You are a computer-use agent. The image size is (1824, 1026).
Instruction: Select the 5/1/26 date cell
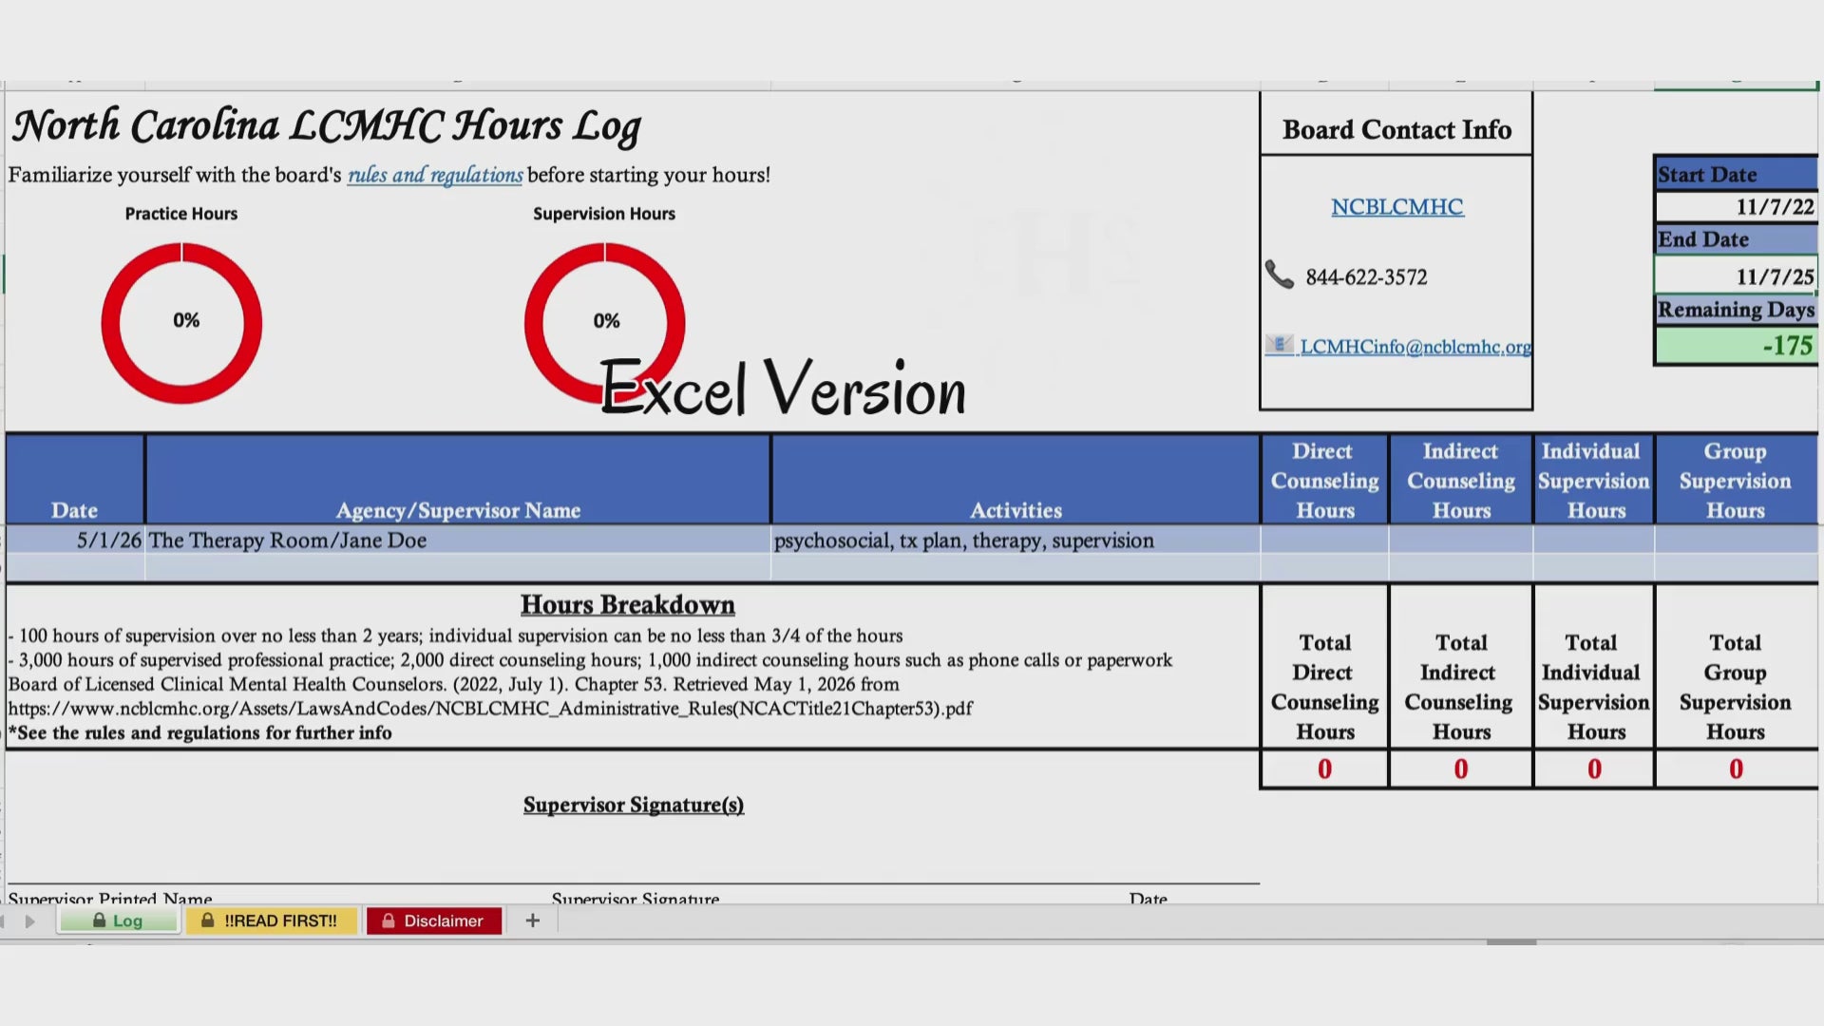tap(75, 540)
